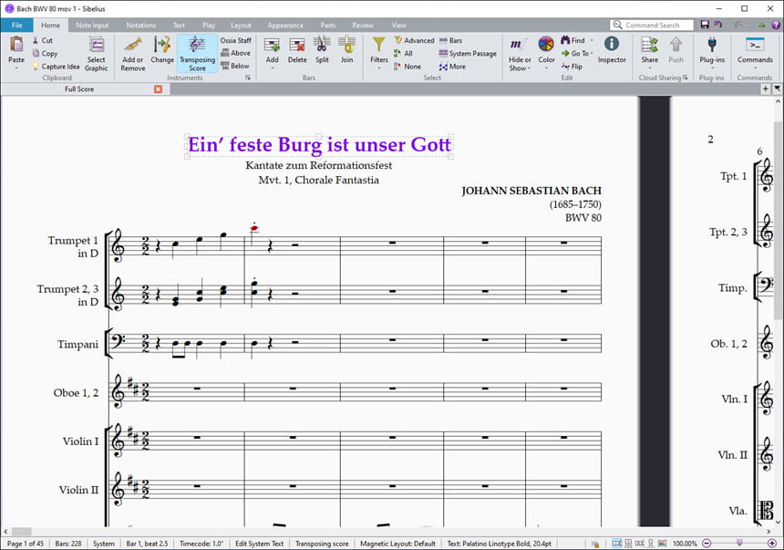Screen dimensions: 784x550
Task: Minimize the ribbon with green arrow
Action: [x=761, y=25]
